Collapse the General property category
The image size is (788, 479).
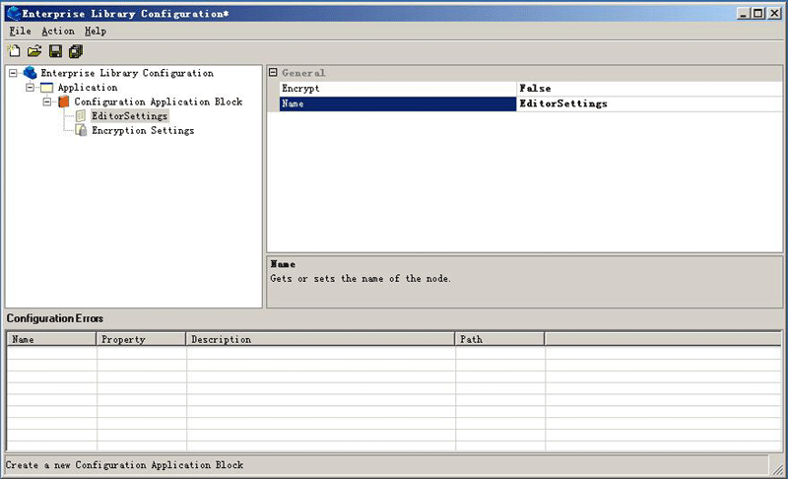point(273,73)
